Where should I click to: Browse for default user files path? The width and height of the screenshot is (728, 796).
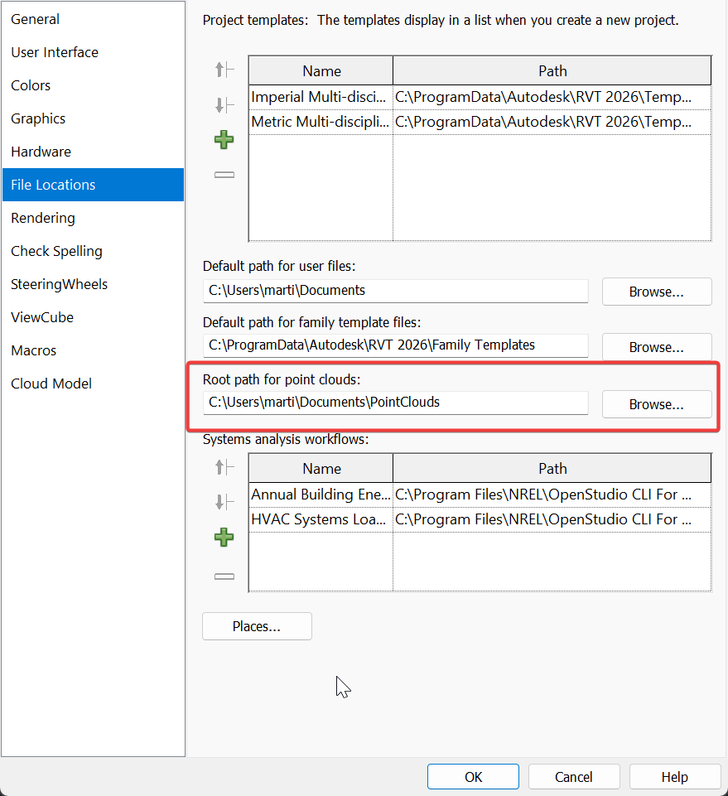[x=657, y=292]
